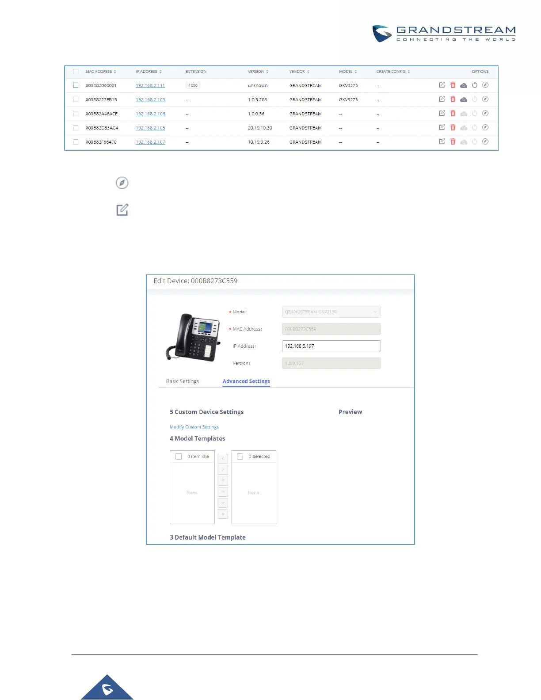Click the Version field showing 1.0.9.127
This screenshot has width=541, height=700.
coord(331,363)
